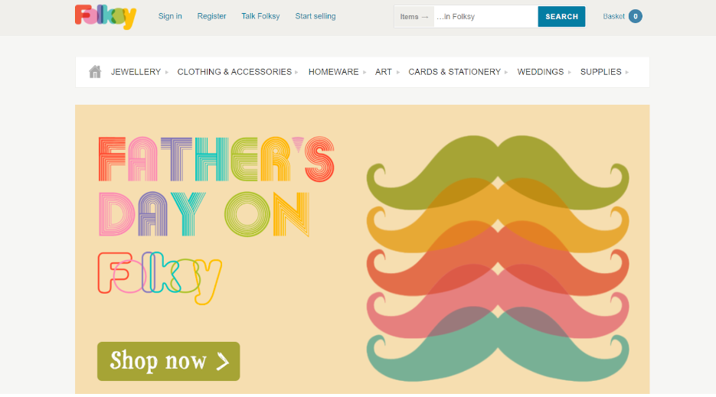The width and height of the screenshot is (716, 397).
Task: Focus the '…in Folksy' search field
Action: tap(486, 16)
